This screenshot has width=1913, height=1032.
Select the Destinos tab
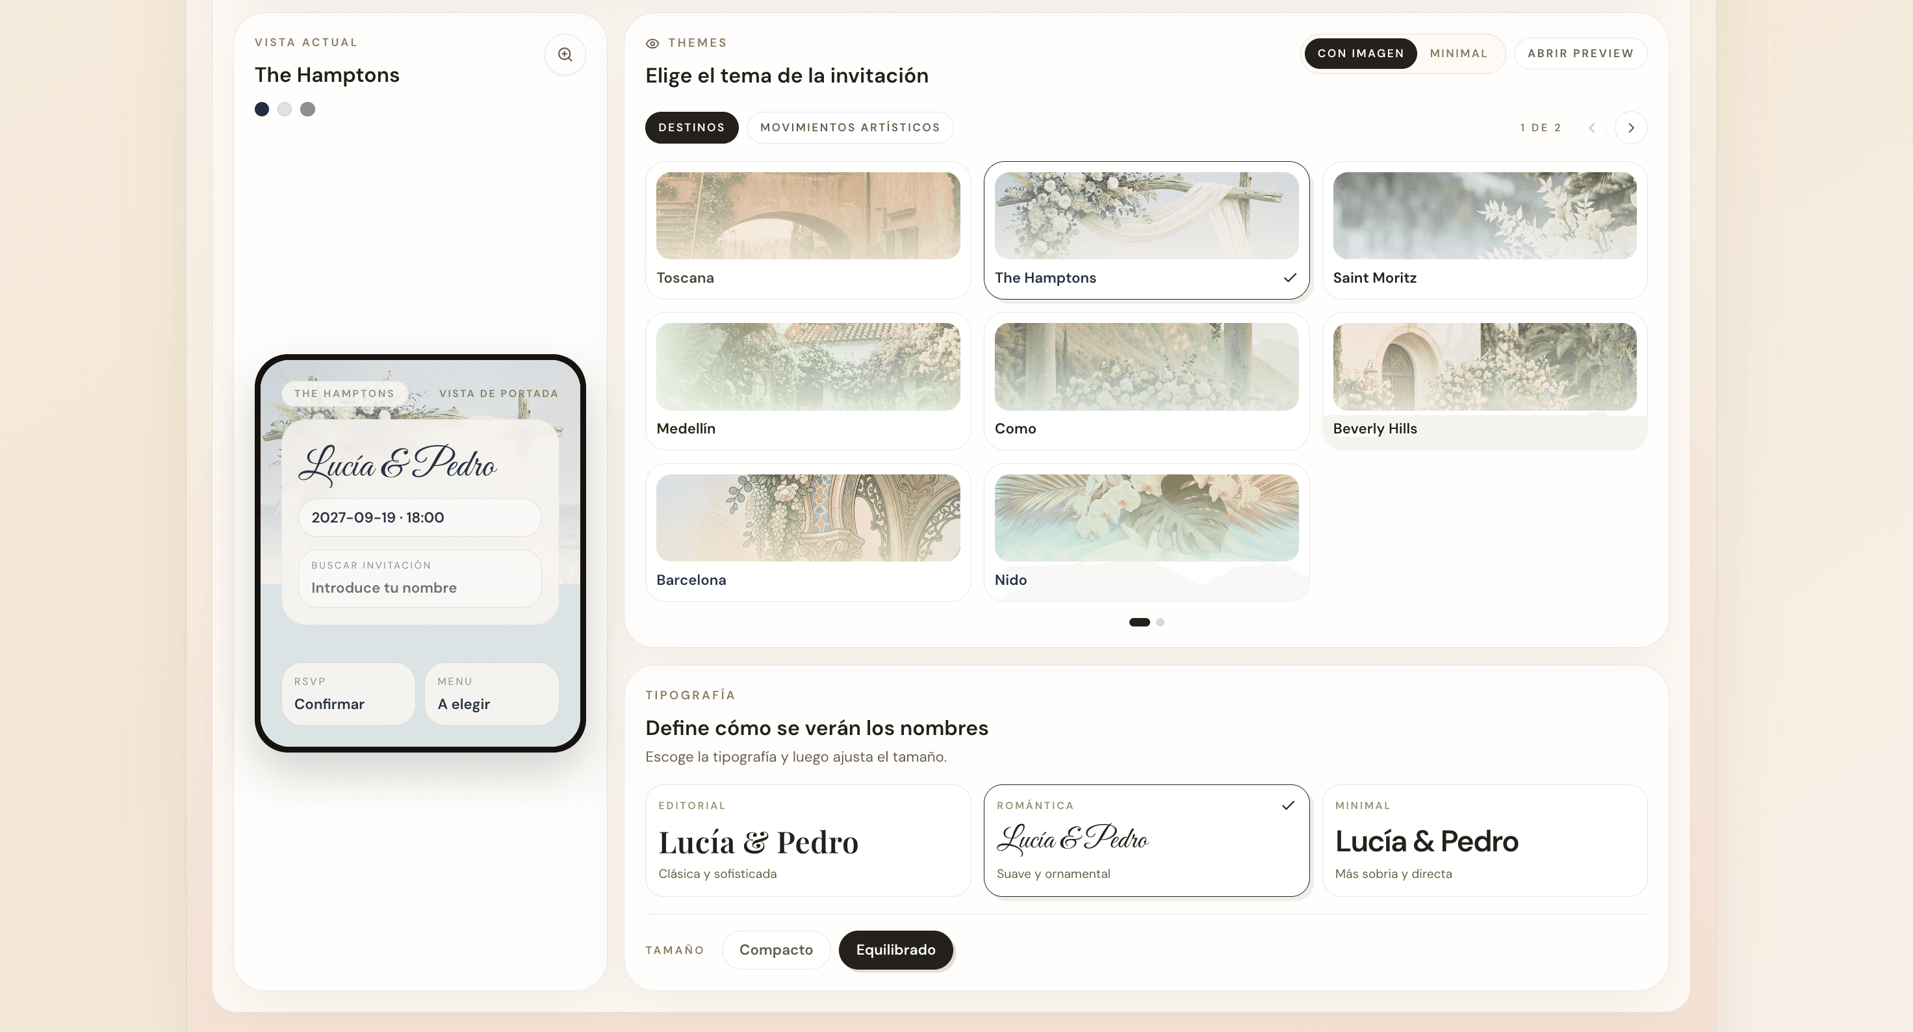coord(691,128)
